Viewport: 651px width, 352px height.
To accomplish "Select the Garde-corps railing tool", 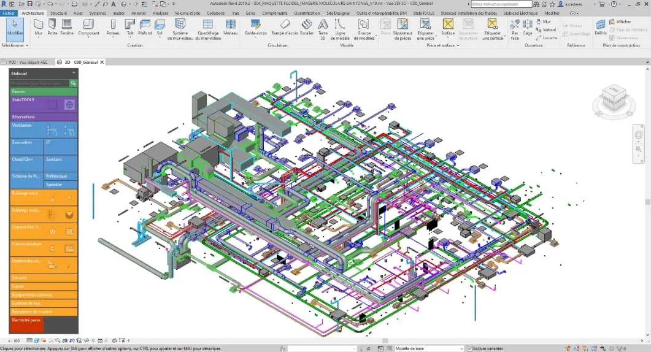I will pyautogui.click(x=256, y=28).
